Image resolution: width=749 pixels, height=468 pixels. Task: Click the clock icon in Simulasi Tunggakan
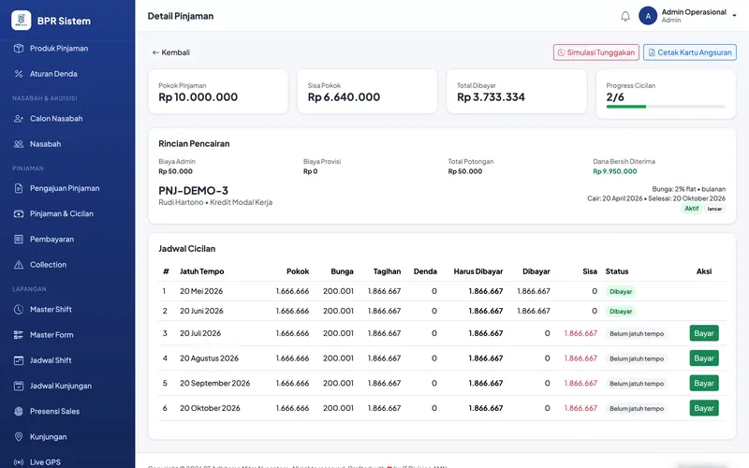(x=561, y=52)
